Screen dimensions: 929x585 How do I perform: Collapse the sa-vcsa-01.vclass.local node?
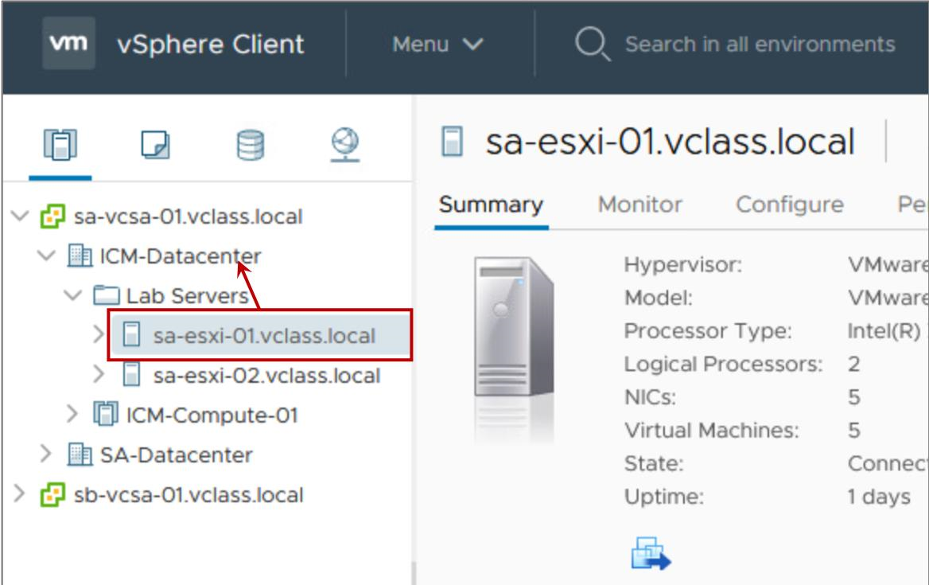(x=20, y=216)
